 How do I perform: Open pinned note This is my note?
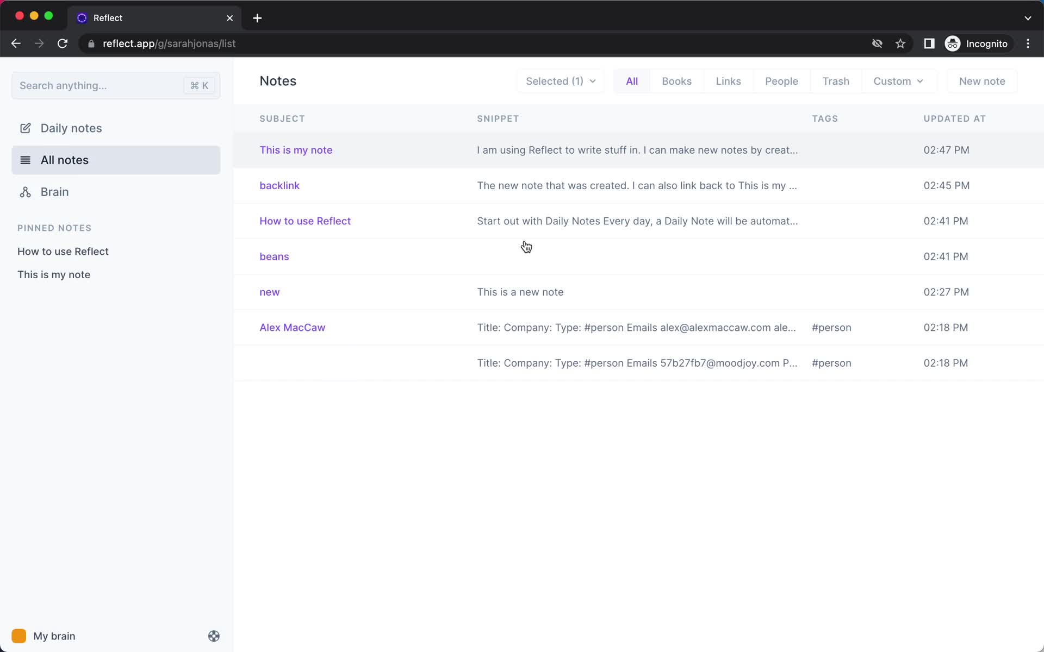coord(54,275)
